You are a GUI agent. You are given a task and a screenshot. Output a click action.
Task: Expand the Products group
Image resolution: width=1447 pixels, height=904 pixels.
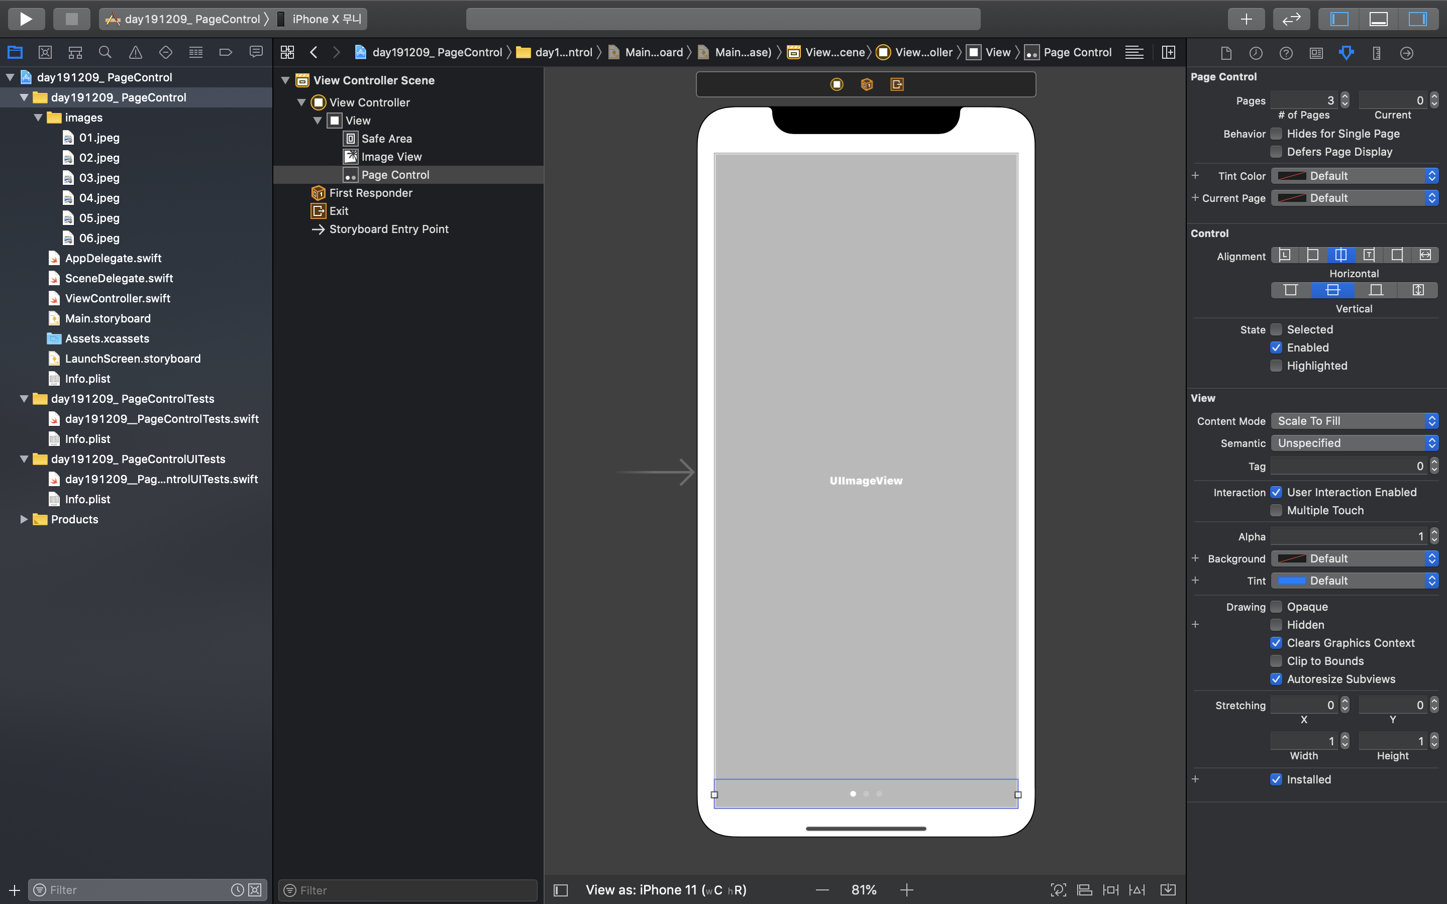pos(24,519)
